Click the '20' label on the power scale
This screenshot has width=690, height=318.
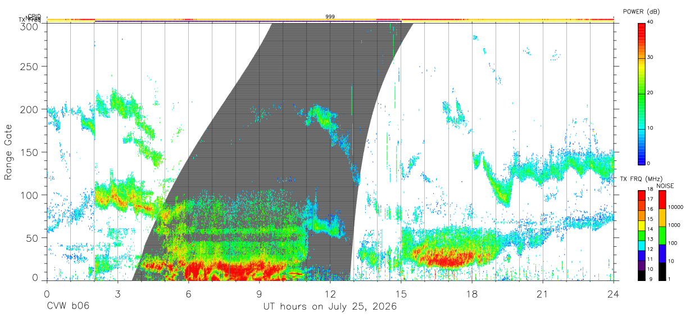(651, 93)
